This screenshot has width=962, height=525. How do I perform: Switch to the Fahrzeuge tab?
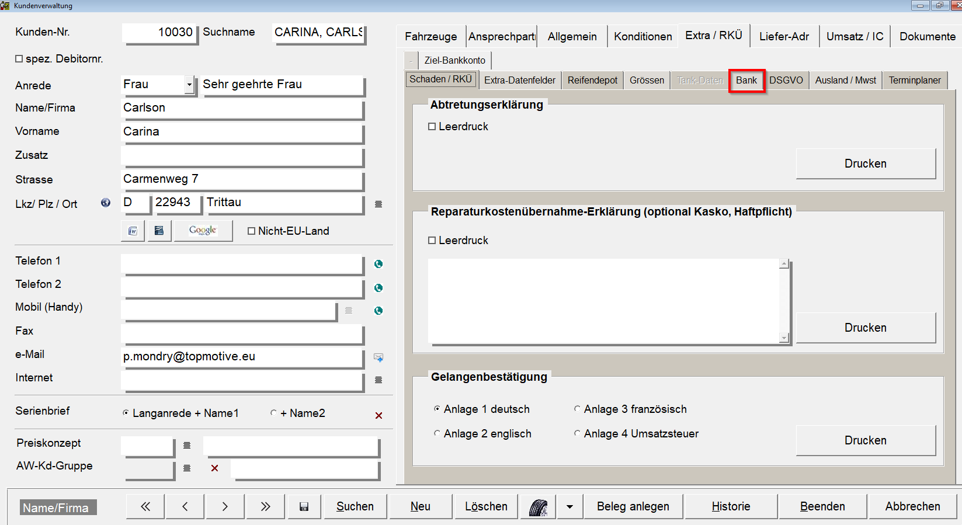(x=431, y=36)
